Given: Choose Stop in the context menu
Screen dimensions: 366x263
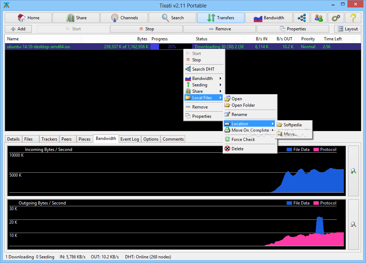Looking at the screenshot, I should (204, 60).
